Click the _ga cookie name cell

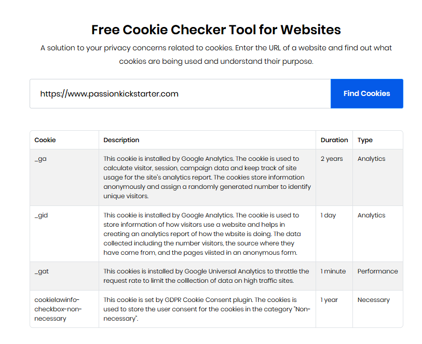point(64,177)
